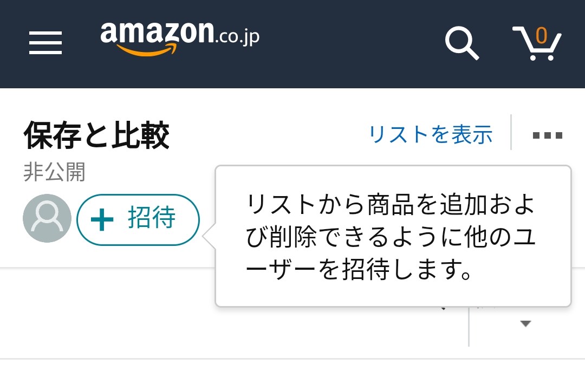Open the three-dot more options menu
The image size is (585, 377).
coord(548,135)
